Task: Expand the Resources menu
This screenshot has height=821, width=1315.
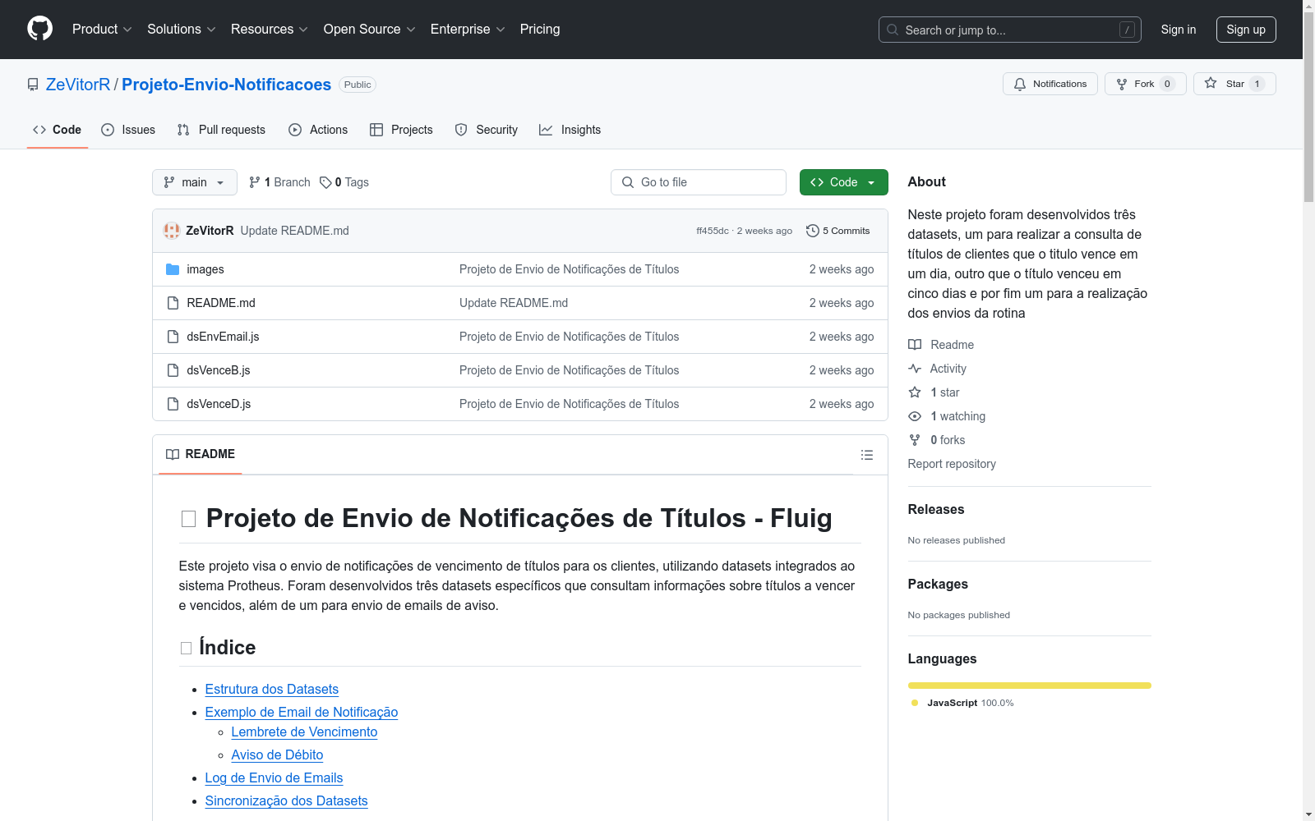Action: (x=270, y=29)
